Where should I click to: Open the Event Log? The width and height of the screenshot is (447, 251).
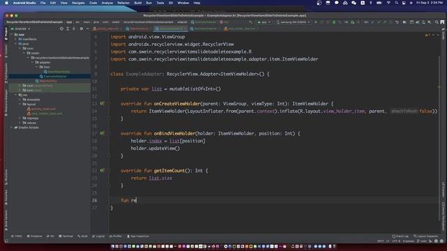point(400,236)
